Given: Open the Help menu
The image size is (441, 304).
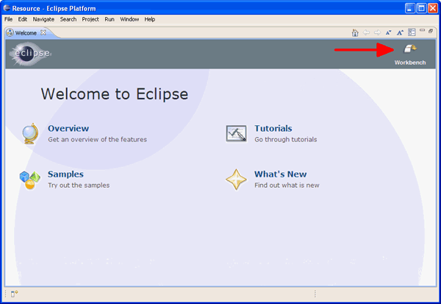Looking at the screenshot, I should tap(150, 19).
